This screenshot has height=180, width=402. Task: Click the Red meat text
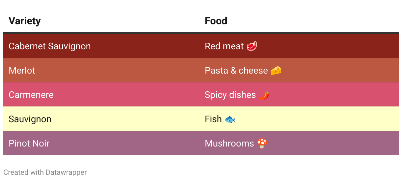point(224,46)
